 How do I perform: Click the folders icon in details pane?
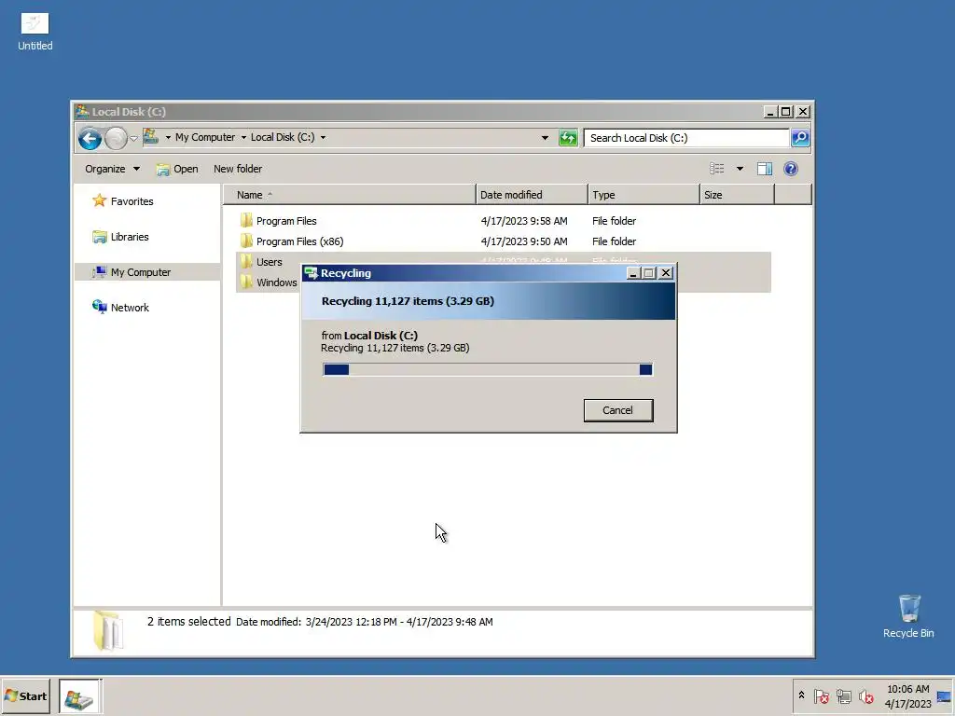[x=108, y=630]
